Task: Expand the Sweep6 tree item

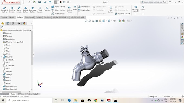Action: (1, 74)
